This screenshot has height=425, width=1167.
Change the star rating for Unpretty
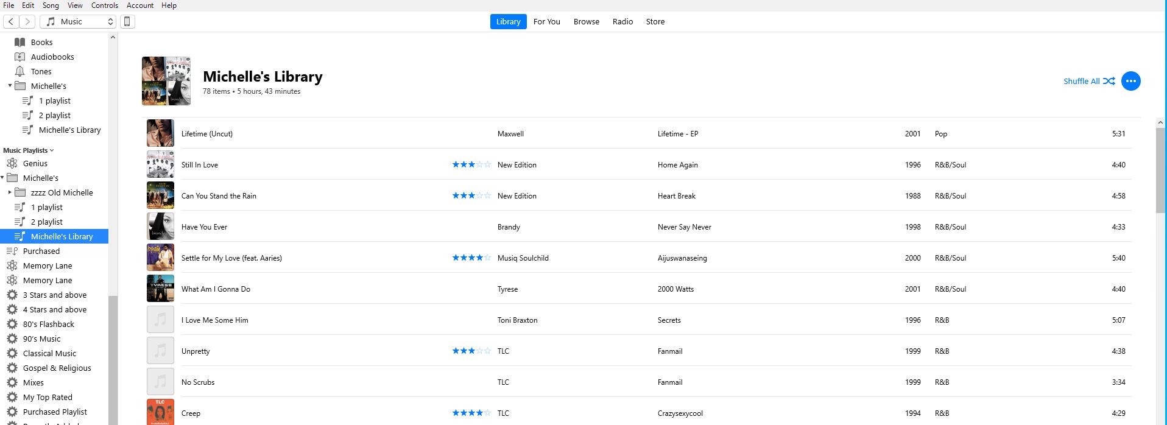(471, 351)
